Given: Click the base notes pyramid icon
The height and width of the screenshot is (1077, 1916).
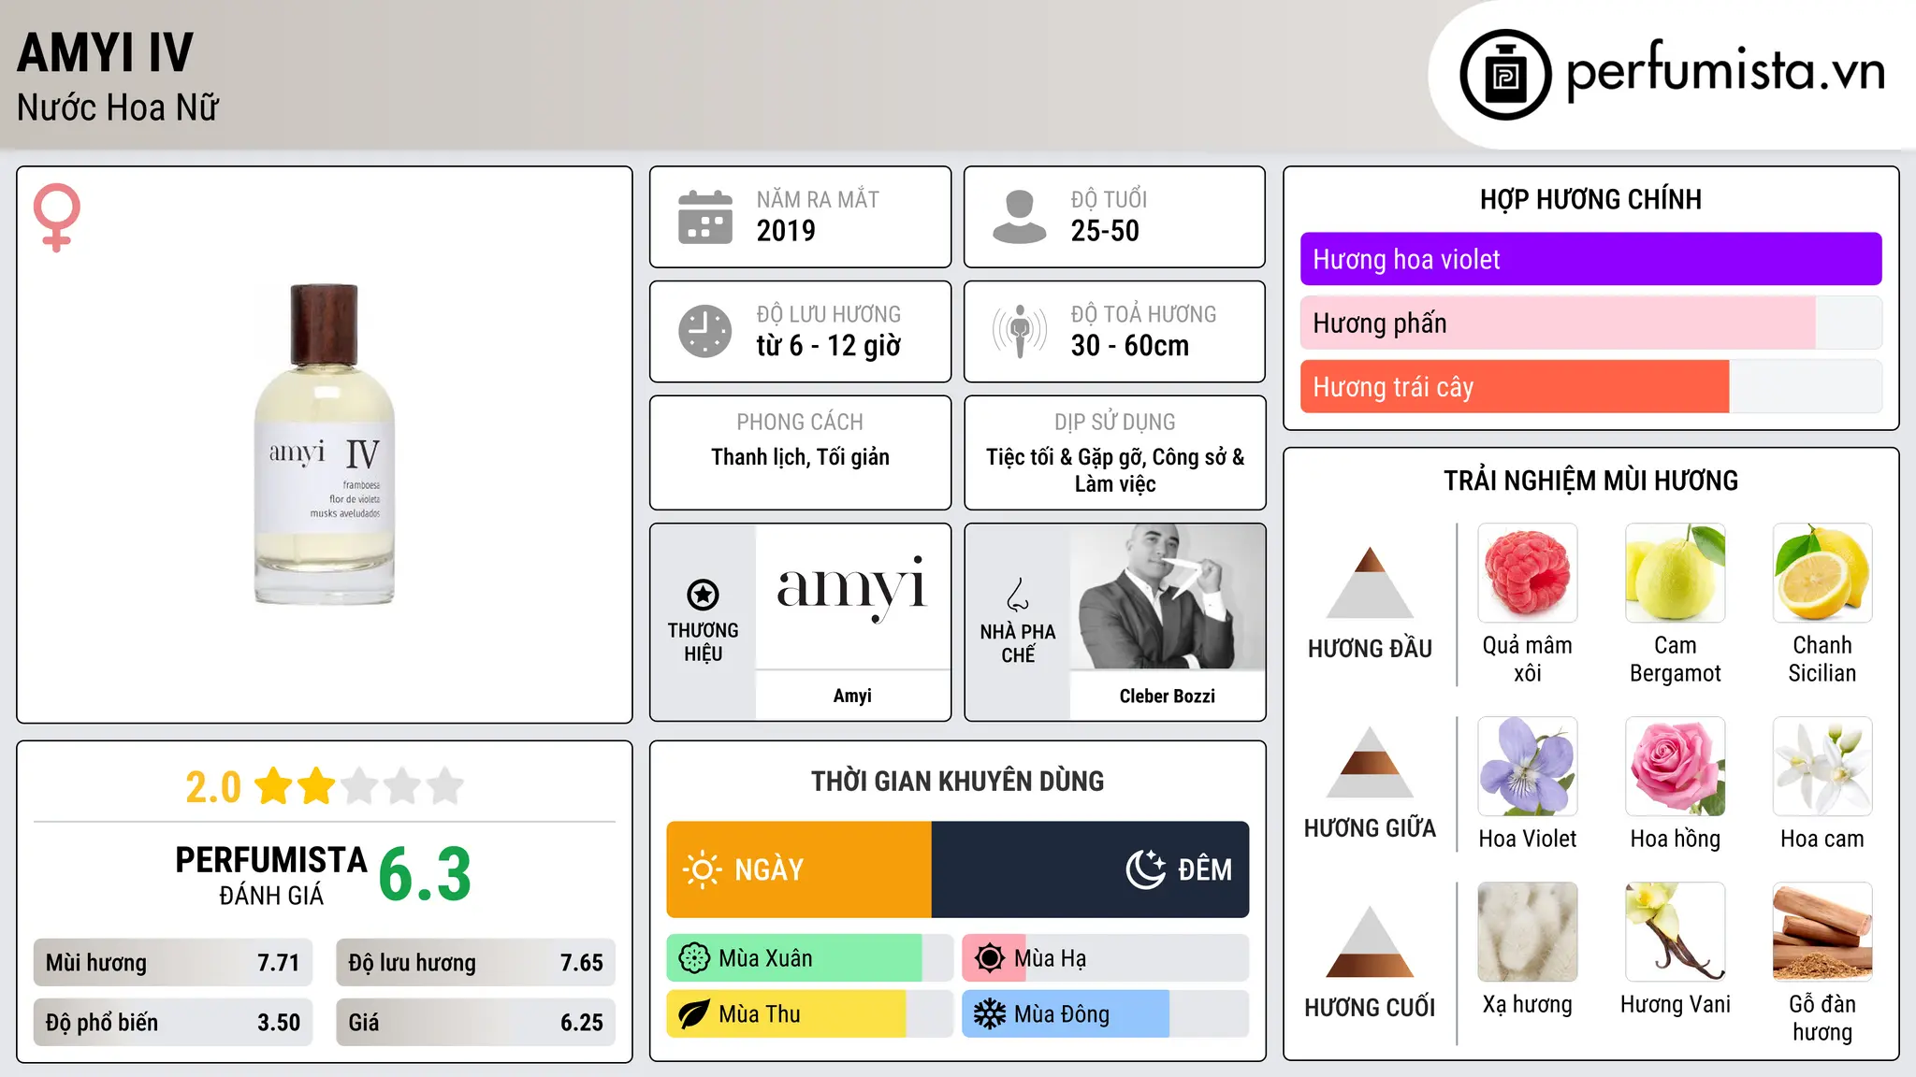Looking at the screenshot, I should point(1370,941).
